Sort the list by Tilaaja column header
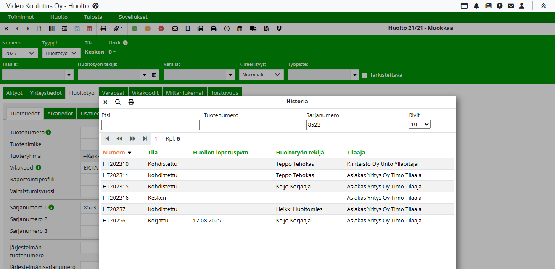Image resolution: width=555 pixels, height=269 pixels. (356, 153)
